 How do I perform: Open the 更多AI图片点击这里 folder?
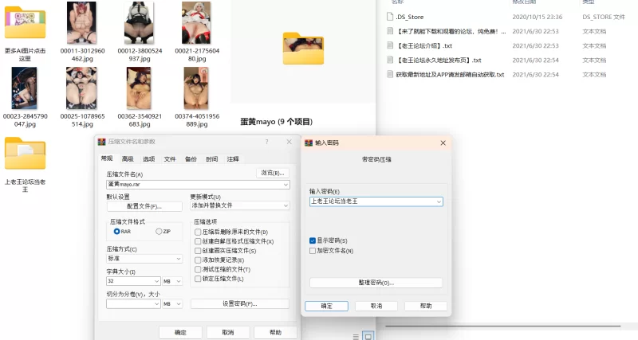[x=26, y=24]
